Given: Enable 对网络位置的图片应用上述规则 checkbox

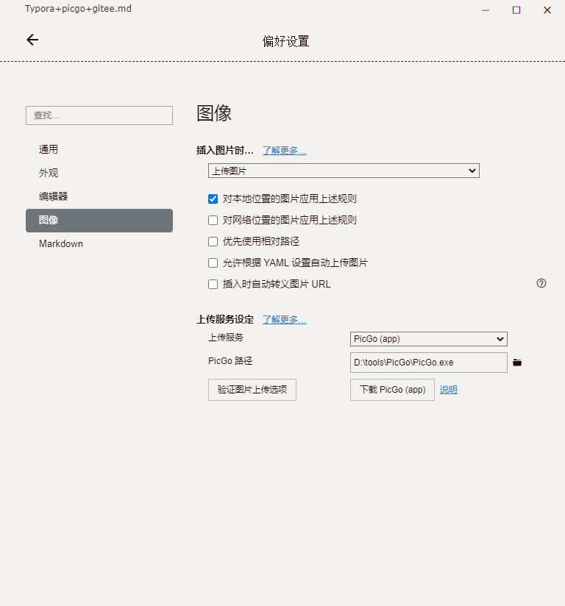Looking at the screenshot, I should point(213,220).
